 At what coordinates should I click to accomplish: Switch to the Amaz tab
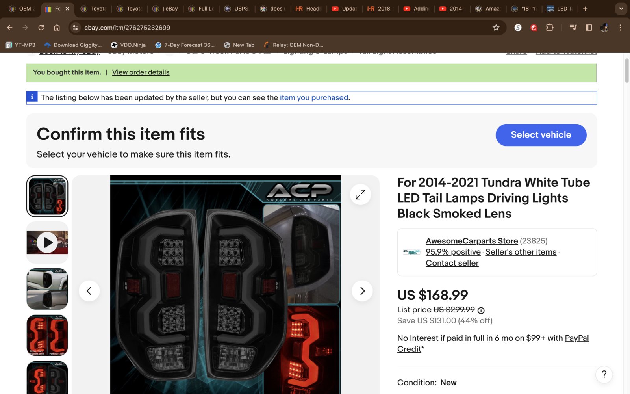(488, 9)
